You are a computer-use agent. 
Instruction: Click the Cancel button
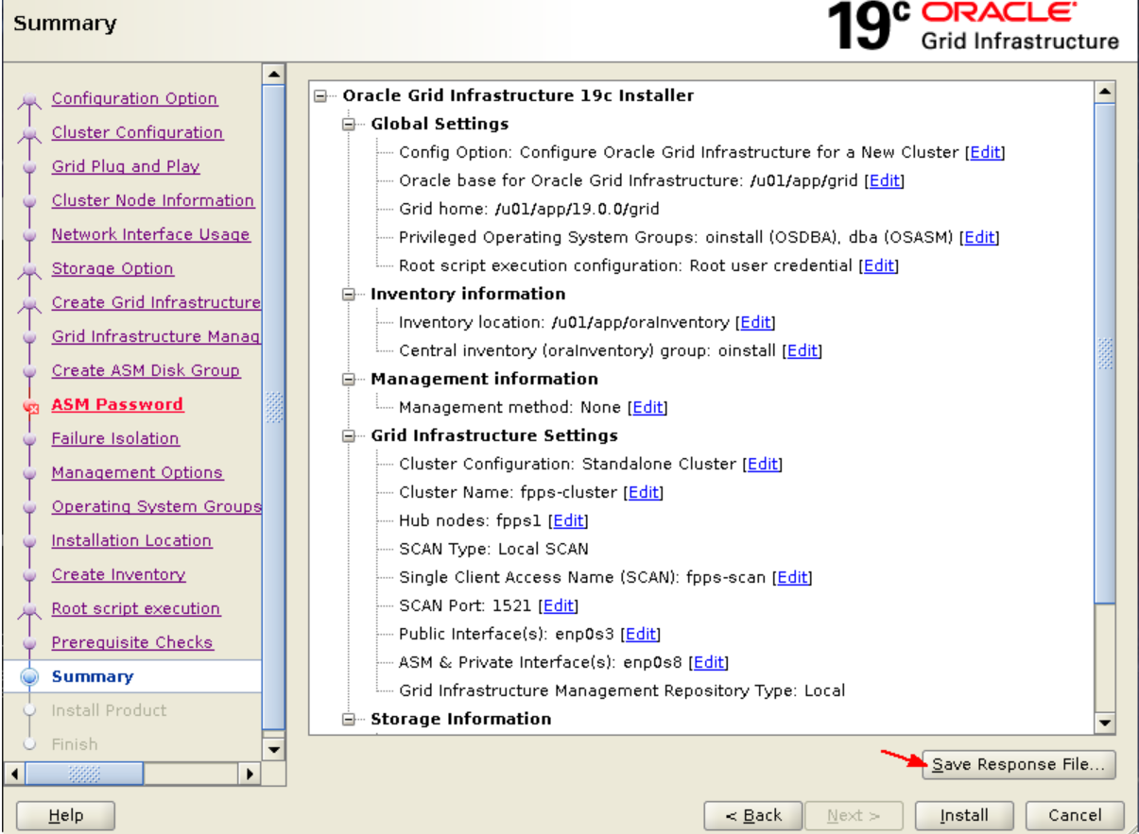pyautogui.click(x=1074, y=815)
